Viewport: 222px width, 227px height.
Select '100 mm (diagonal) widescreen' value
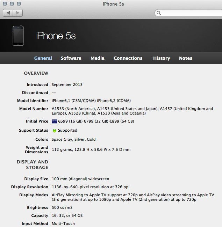coord(80,179)
